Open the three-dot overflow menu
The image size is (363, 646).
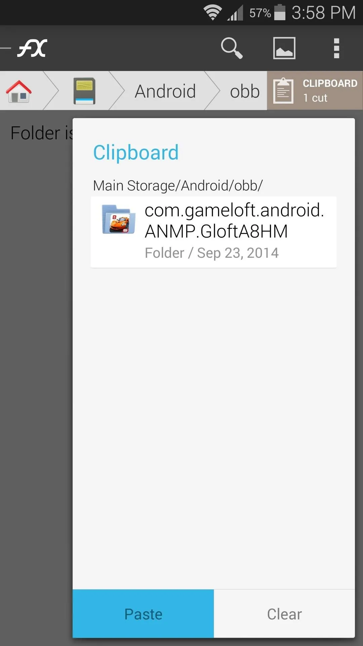(336, 48)
